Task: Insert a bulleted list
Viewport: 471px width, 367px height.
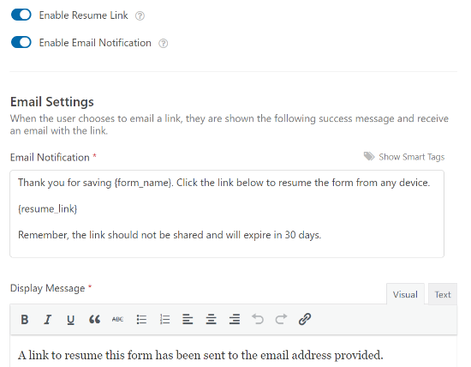Action: [141, 319]
